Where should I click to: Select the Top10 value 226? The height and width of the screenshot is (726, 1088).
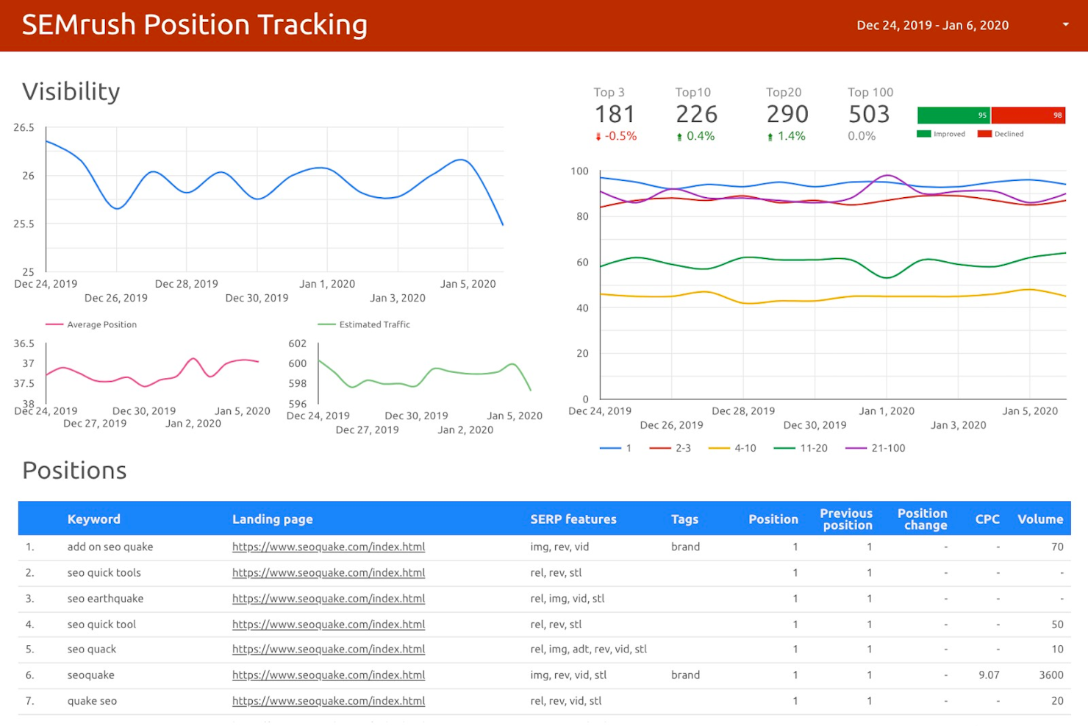(x=696, y=115)
